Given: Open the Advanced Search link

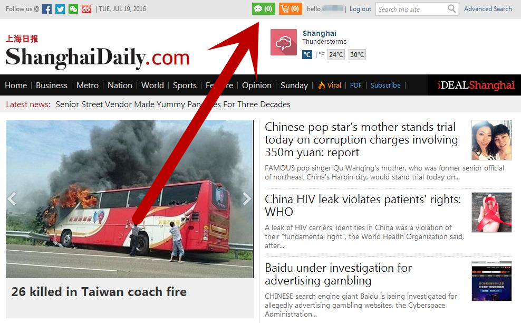Looking at the screenshot, I should click(x=488, y=9).
